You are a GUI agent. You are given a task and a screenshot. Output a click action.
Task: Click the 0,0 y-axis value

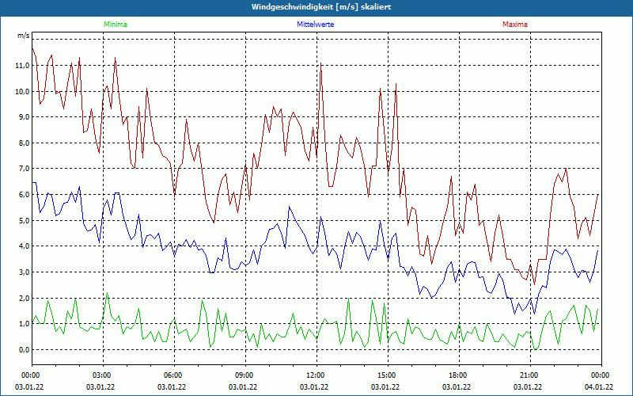click(x=24, y=349)
